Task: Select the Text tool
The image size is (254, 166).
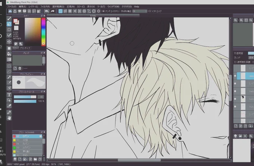Action: (9, 95)
